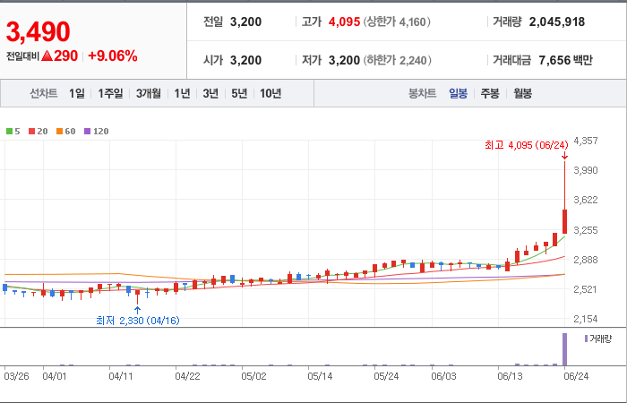Screen dimensions: 627x403
Task: Click the 전일 value 3,200
Action: pyautogui.click(x=246, y=21)
